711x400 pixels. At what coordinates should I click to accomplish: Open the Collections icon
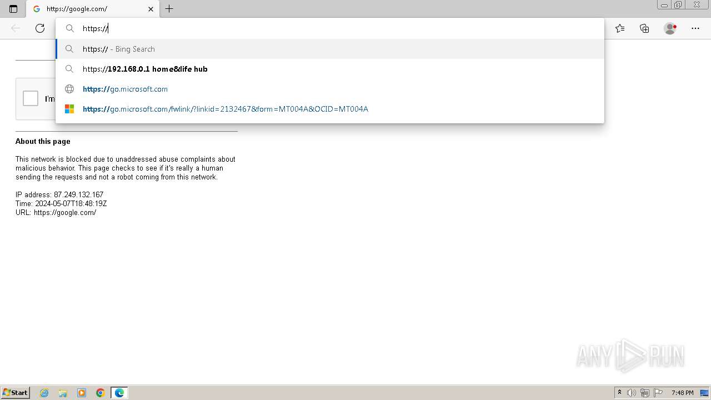[x=644, y=28]
